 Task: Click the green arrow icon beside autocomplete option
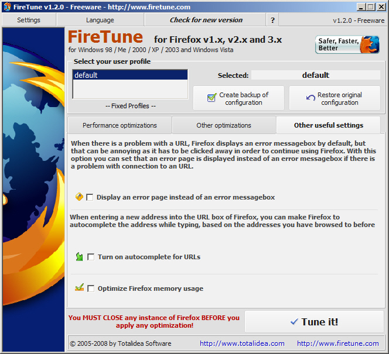79,257
